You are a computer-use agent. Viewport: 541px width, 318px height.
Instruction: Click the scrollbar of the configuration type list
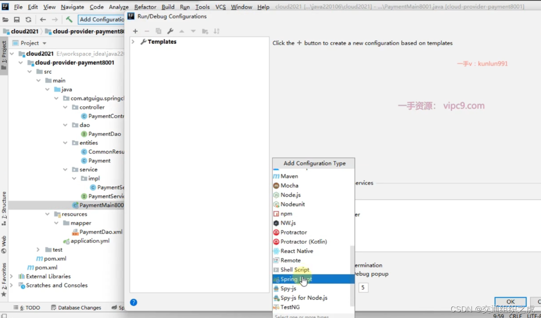(x=352, y=276)
